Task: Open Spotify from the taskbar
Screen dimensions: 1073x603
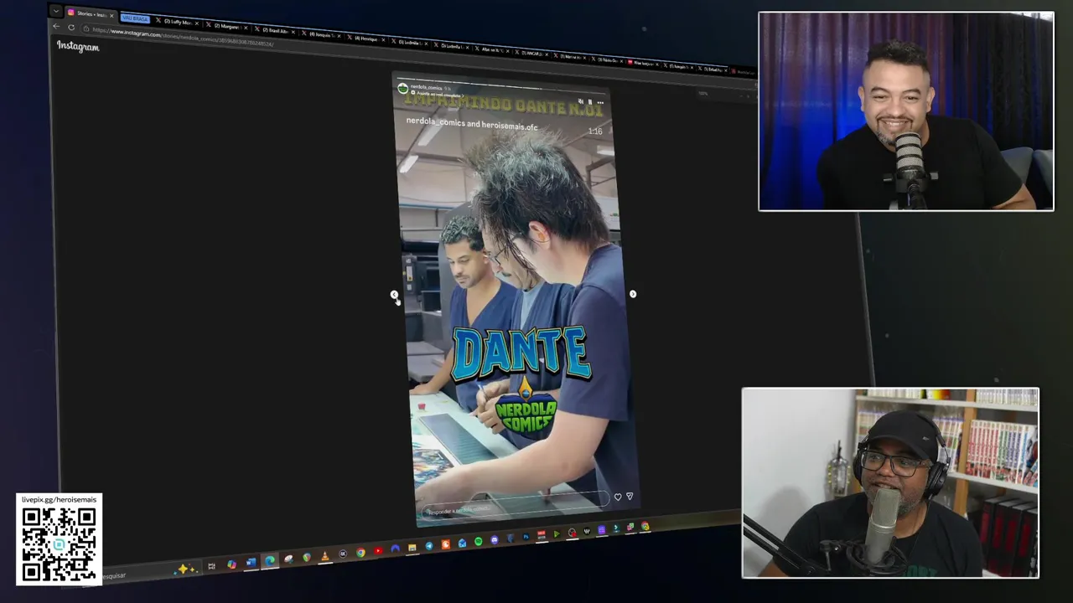Action: coord(479,541)
